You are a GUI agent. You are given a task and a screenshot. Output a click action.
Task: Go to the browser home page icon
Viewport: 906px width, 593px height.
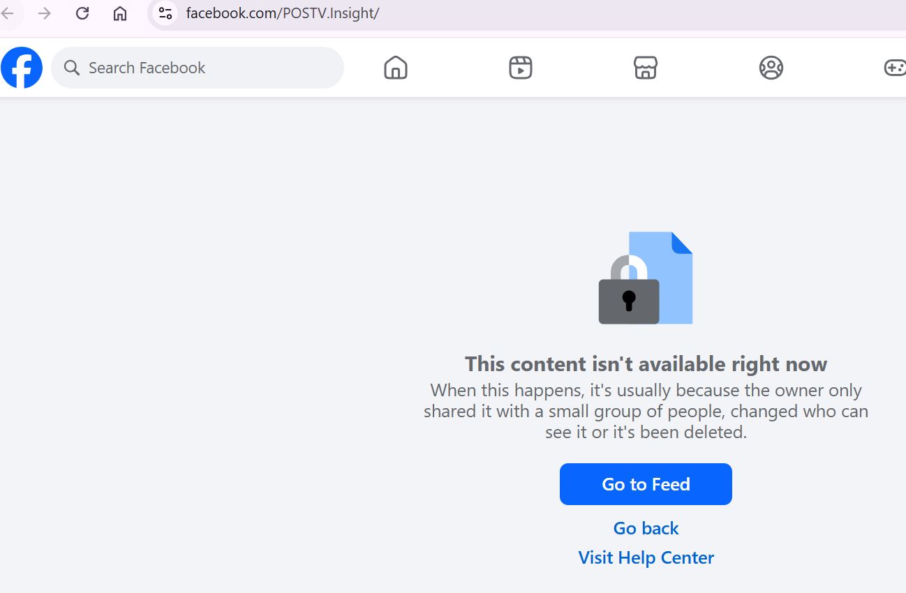pyautogui.click(x=120, y=13)
